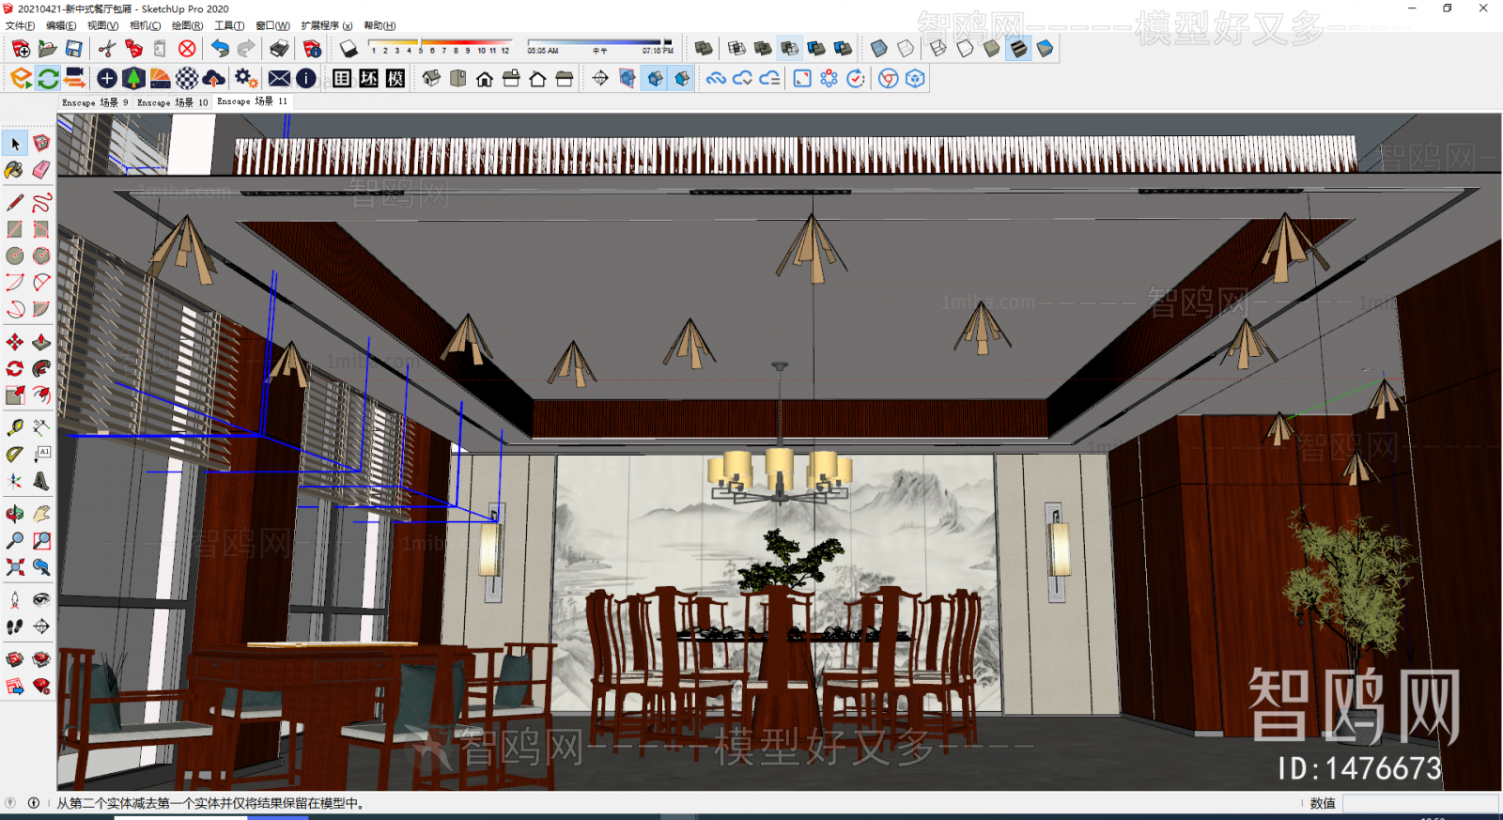Select the Circle tool
The width and height of the screenshot is (1503, 820).
point(15,255)
